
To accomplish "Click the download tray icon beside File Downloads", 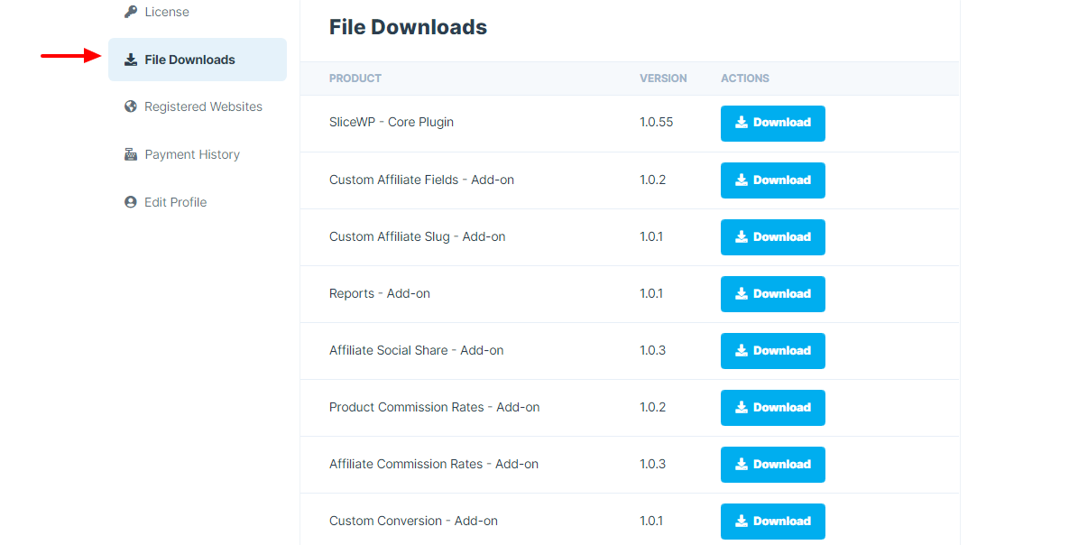I will tap(130, 60).
